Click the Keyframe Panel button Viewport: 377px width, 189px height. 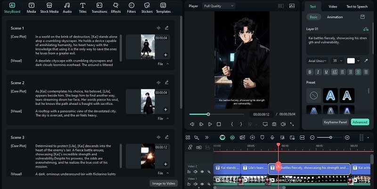point(336,122)
